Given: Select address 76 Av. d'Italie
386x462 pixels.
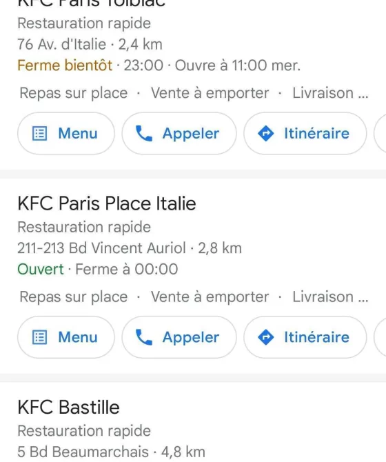Looking at the screenshot, I should [x=61, y=45].
